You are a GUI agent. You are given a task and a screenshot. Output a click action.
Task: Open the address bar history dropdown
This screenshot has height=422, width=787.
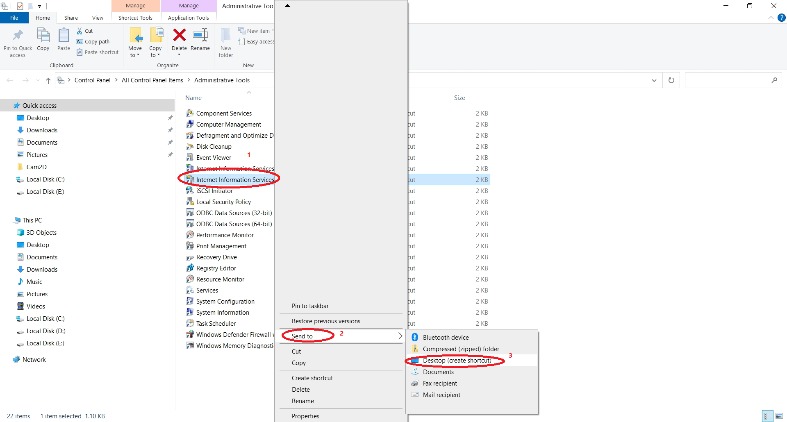coord(654,80)
